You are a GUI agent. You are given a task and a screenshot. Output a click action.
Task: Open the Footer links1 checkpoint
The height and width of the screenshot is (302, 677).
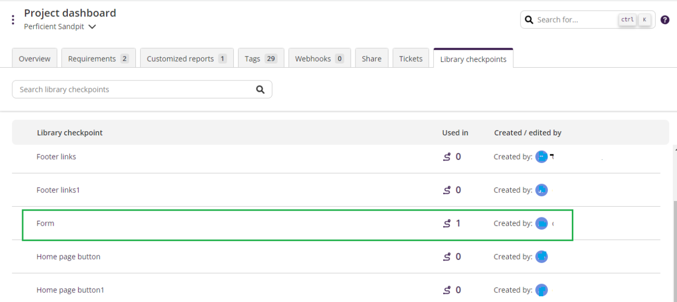[x=58, y=190]
